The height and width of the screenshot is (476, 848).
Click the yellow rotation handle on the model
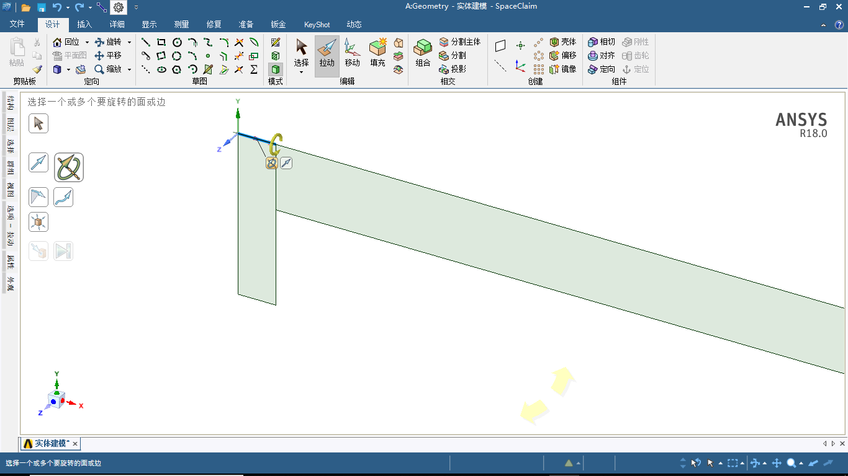click(x=276, y=145)
